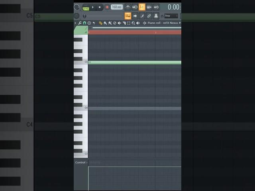The image size is (255, 191).
Task: Toggle the auto-scroll arrow button
Action: tap(135, 16)
